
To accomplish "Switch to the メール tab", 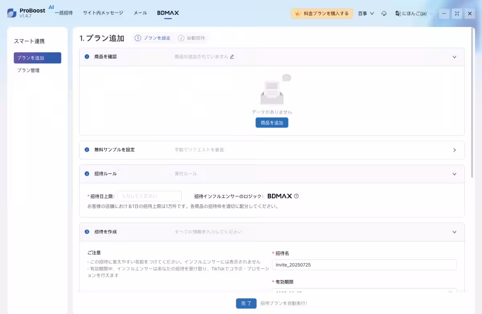I will [x=140, y=12].
